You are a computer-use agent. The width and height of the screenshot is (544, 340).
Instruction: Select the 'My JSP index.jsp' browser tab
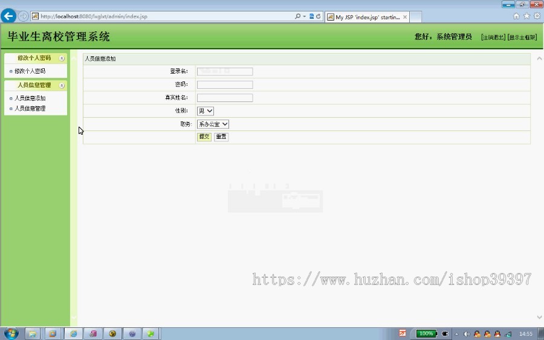click(367, 17)
